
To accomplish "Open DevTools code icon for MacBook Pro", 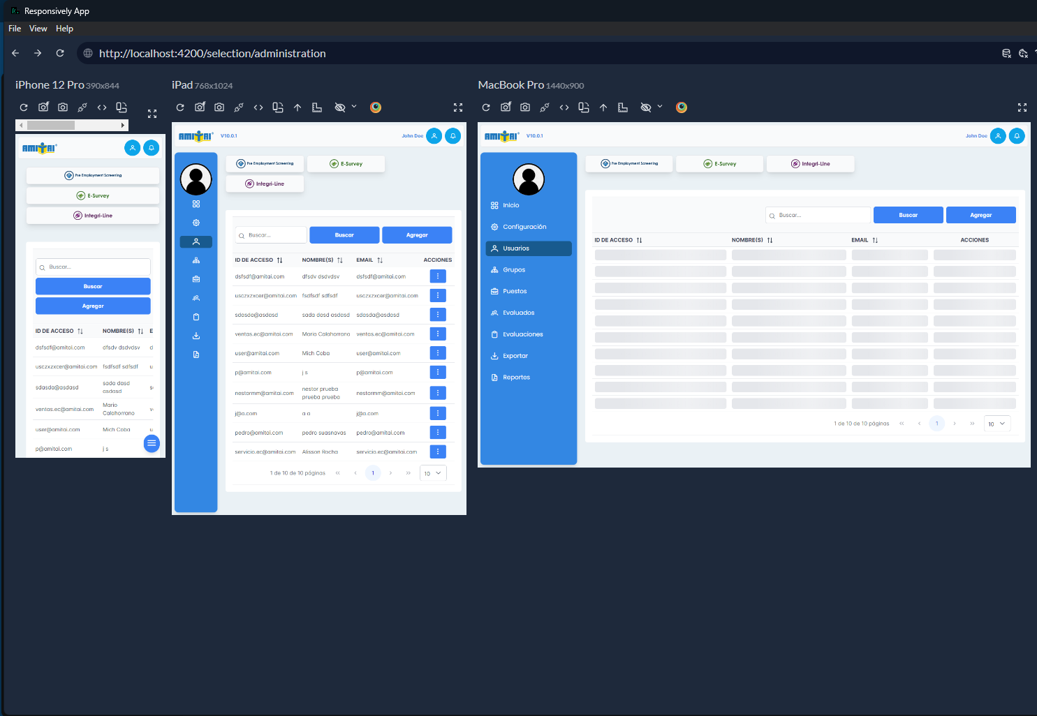I will pos(564,107).
